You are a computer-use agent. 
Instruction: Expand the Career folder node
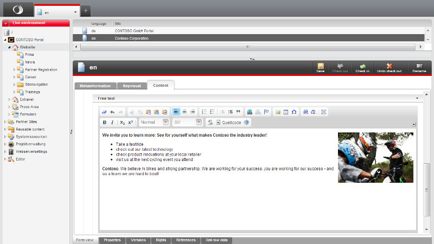tap(15, 77)
